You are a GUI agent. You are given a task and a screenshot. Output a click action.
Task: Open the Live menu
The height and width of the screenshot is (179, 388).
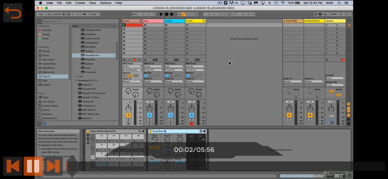tap(50, 3)
